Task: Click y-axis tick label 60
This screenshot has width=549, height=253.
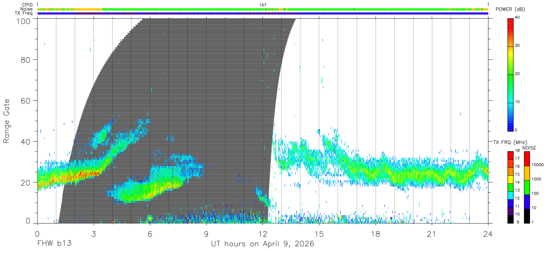Action: pos(25,100)
